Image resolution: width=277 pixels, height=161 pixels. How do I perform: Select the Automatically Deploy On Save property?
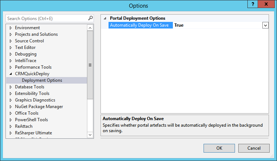coord(139,25)
